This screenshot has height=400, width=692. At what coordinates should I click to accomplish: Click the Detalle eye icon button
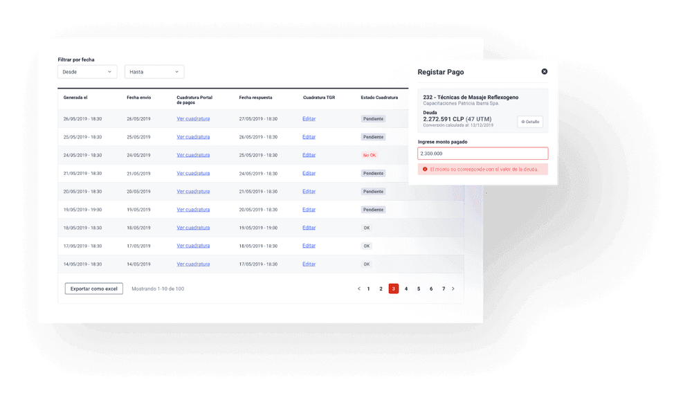pos(530,122)
